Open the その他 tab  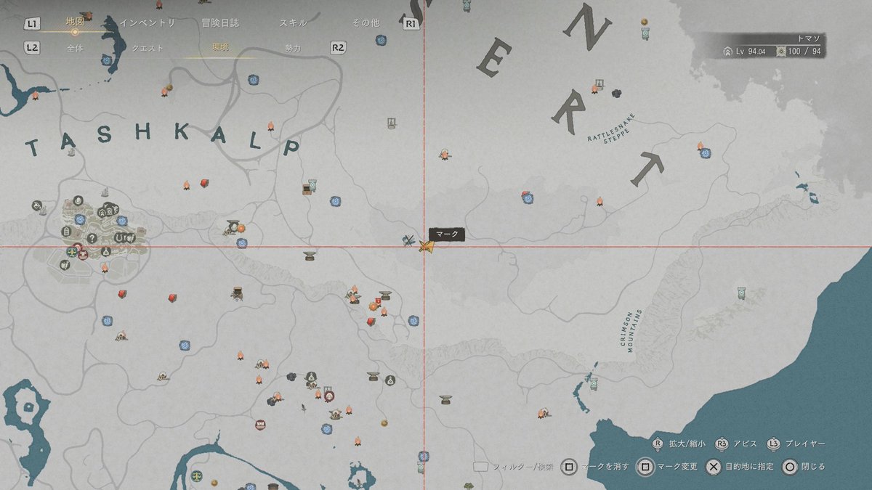point(366,23)
